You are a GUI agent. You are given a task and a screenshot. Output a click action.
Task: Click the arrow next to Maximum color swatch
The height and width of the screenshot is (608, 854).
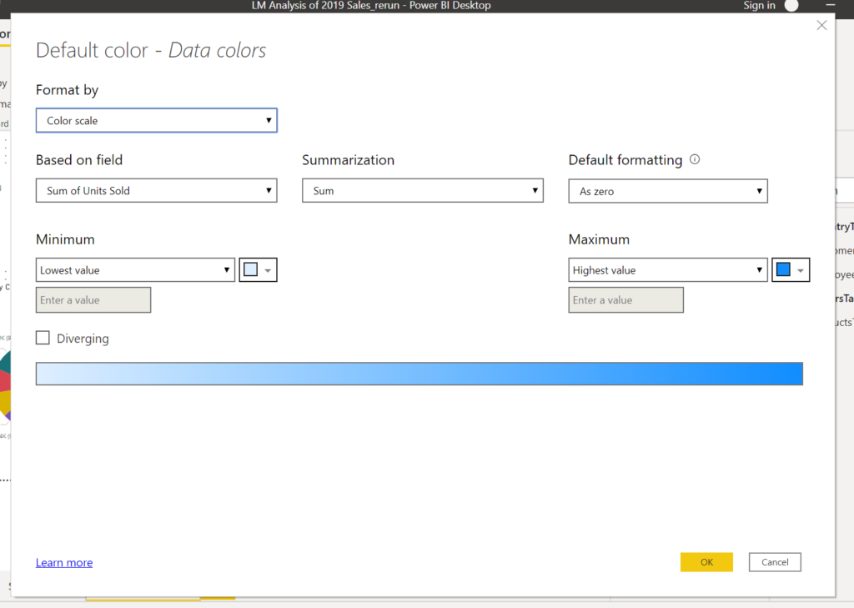(801, 270)
